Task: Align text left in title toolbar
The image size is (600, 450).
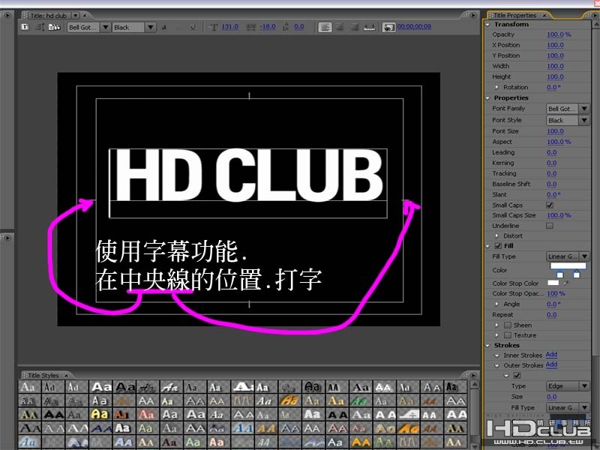Action: 325,27
